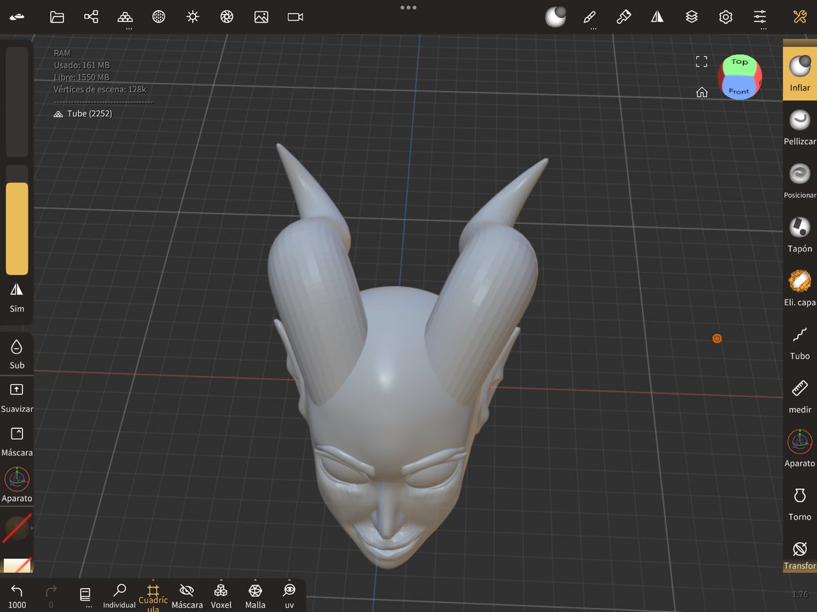Click Front face of view cube
Screen dimensions: 817x612
[x=739, y=89]
